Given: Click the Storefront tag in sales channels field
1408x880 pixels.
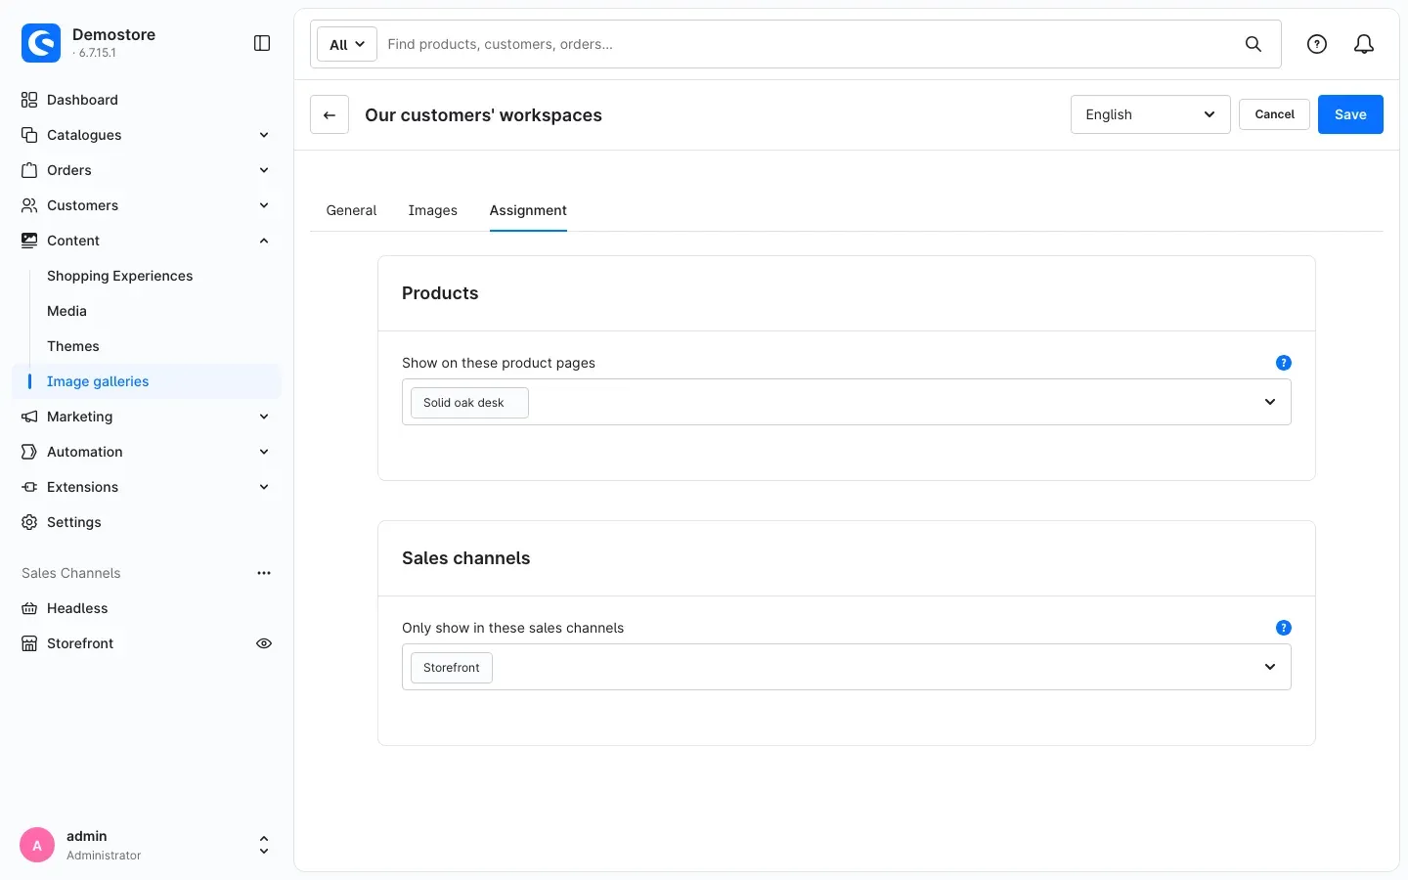Looking at the screenshot, I should point(452,667).
